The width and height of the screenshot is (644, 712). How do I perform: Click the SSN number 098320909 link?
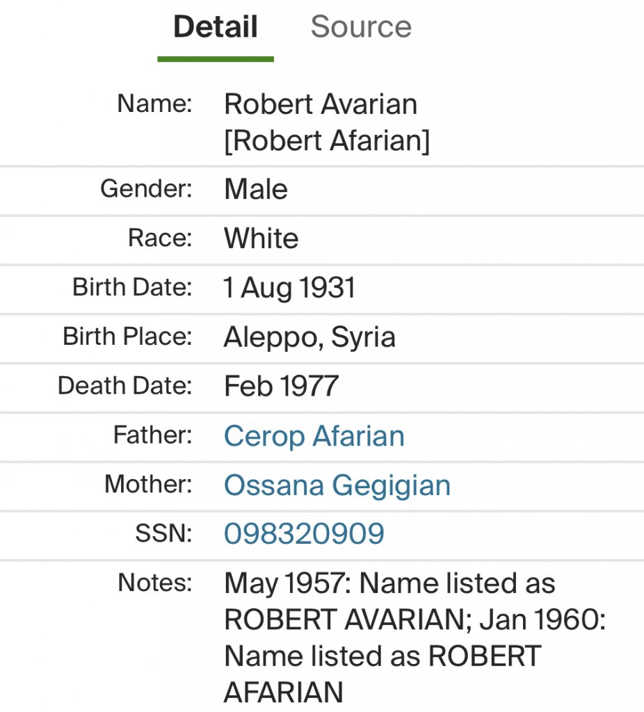click(x=304, y=534)
